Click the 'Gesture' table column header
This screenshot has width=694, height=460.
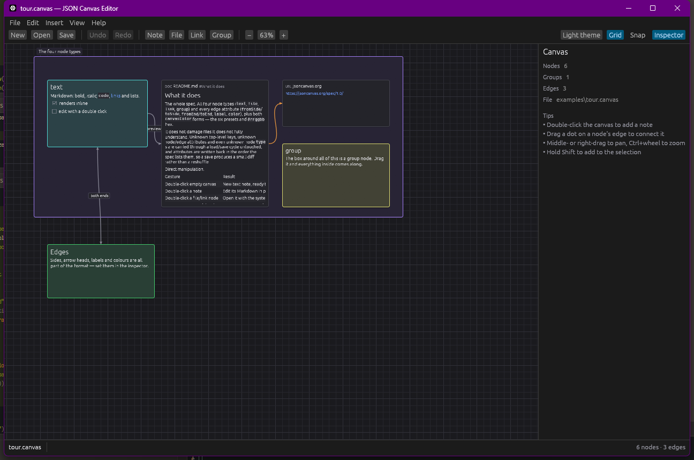[172, 176]
